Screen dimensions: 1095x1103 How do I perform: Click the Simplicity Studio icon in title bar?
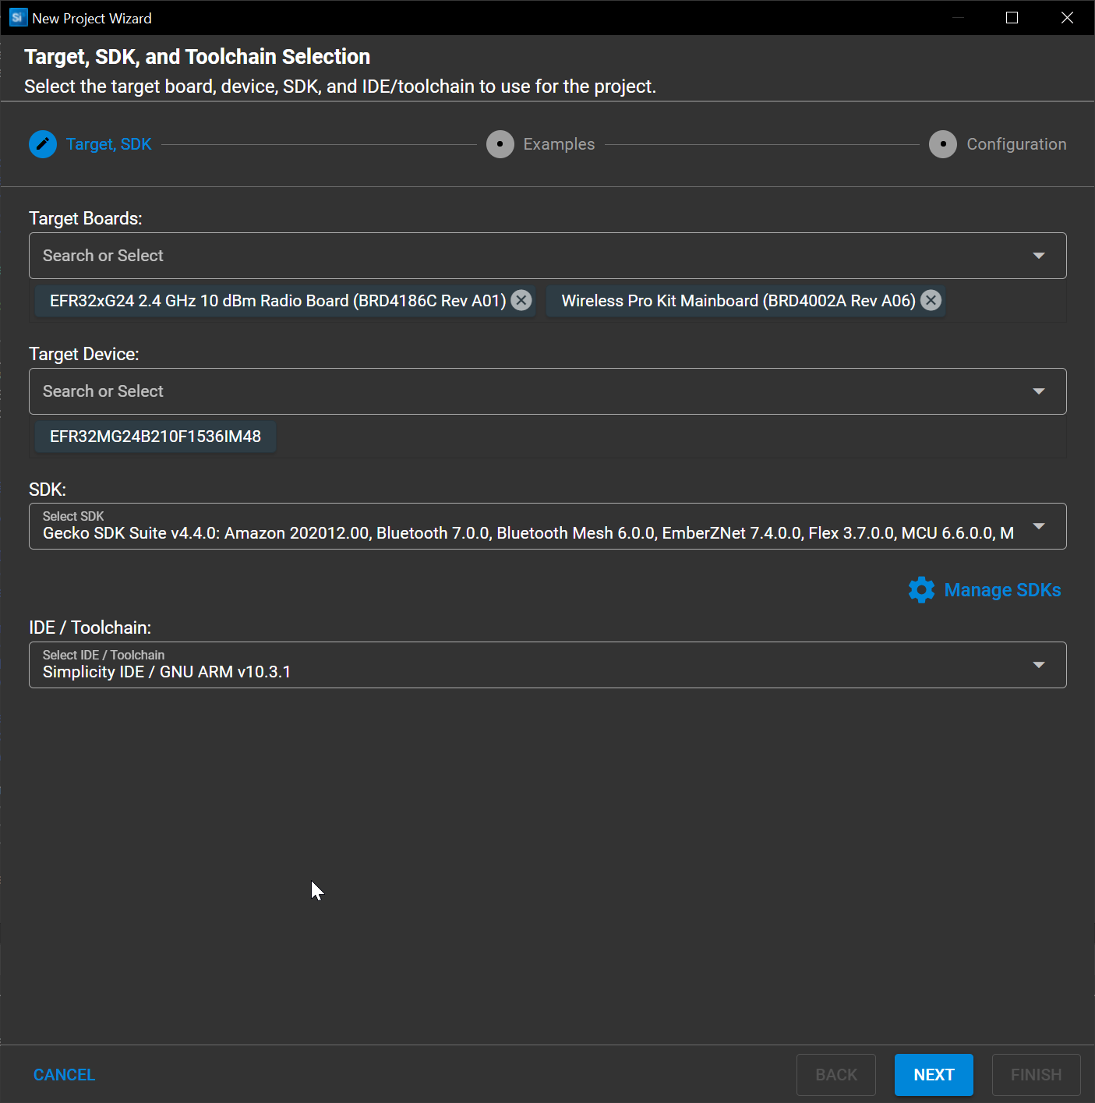pyautogui.click(x=18, y=17)
